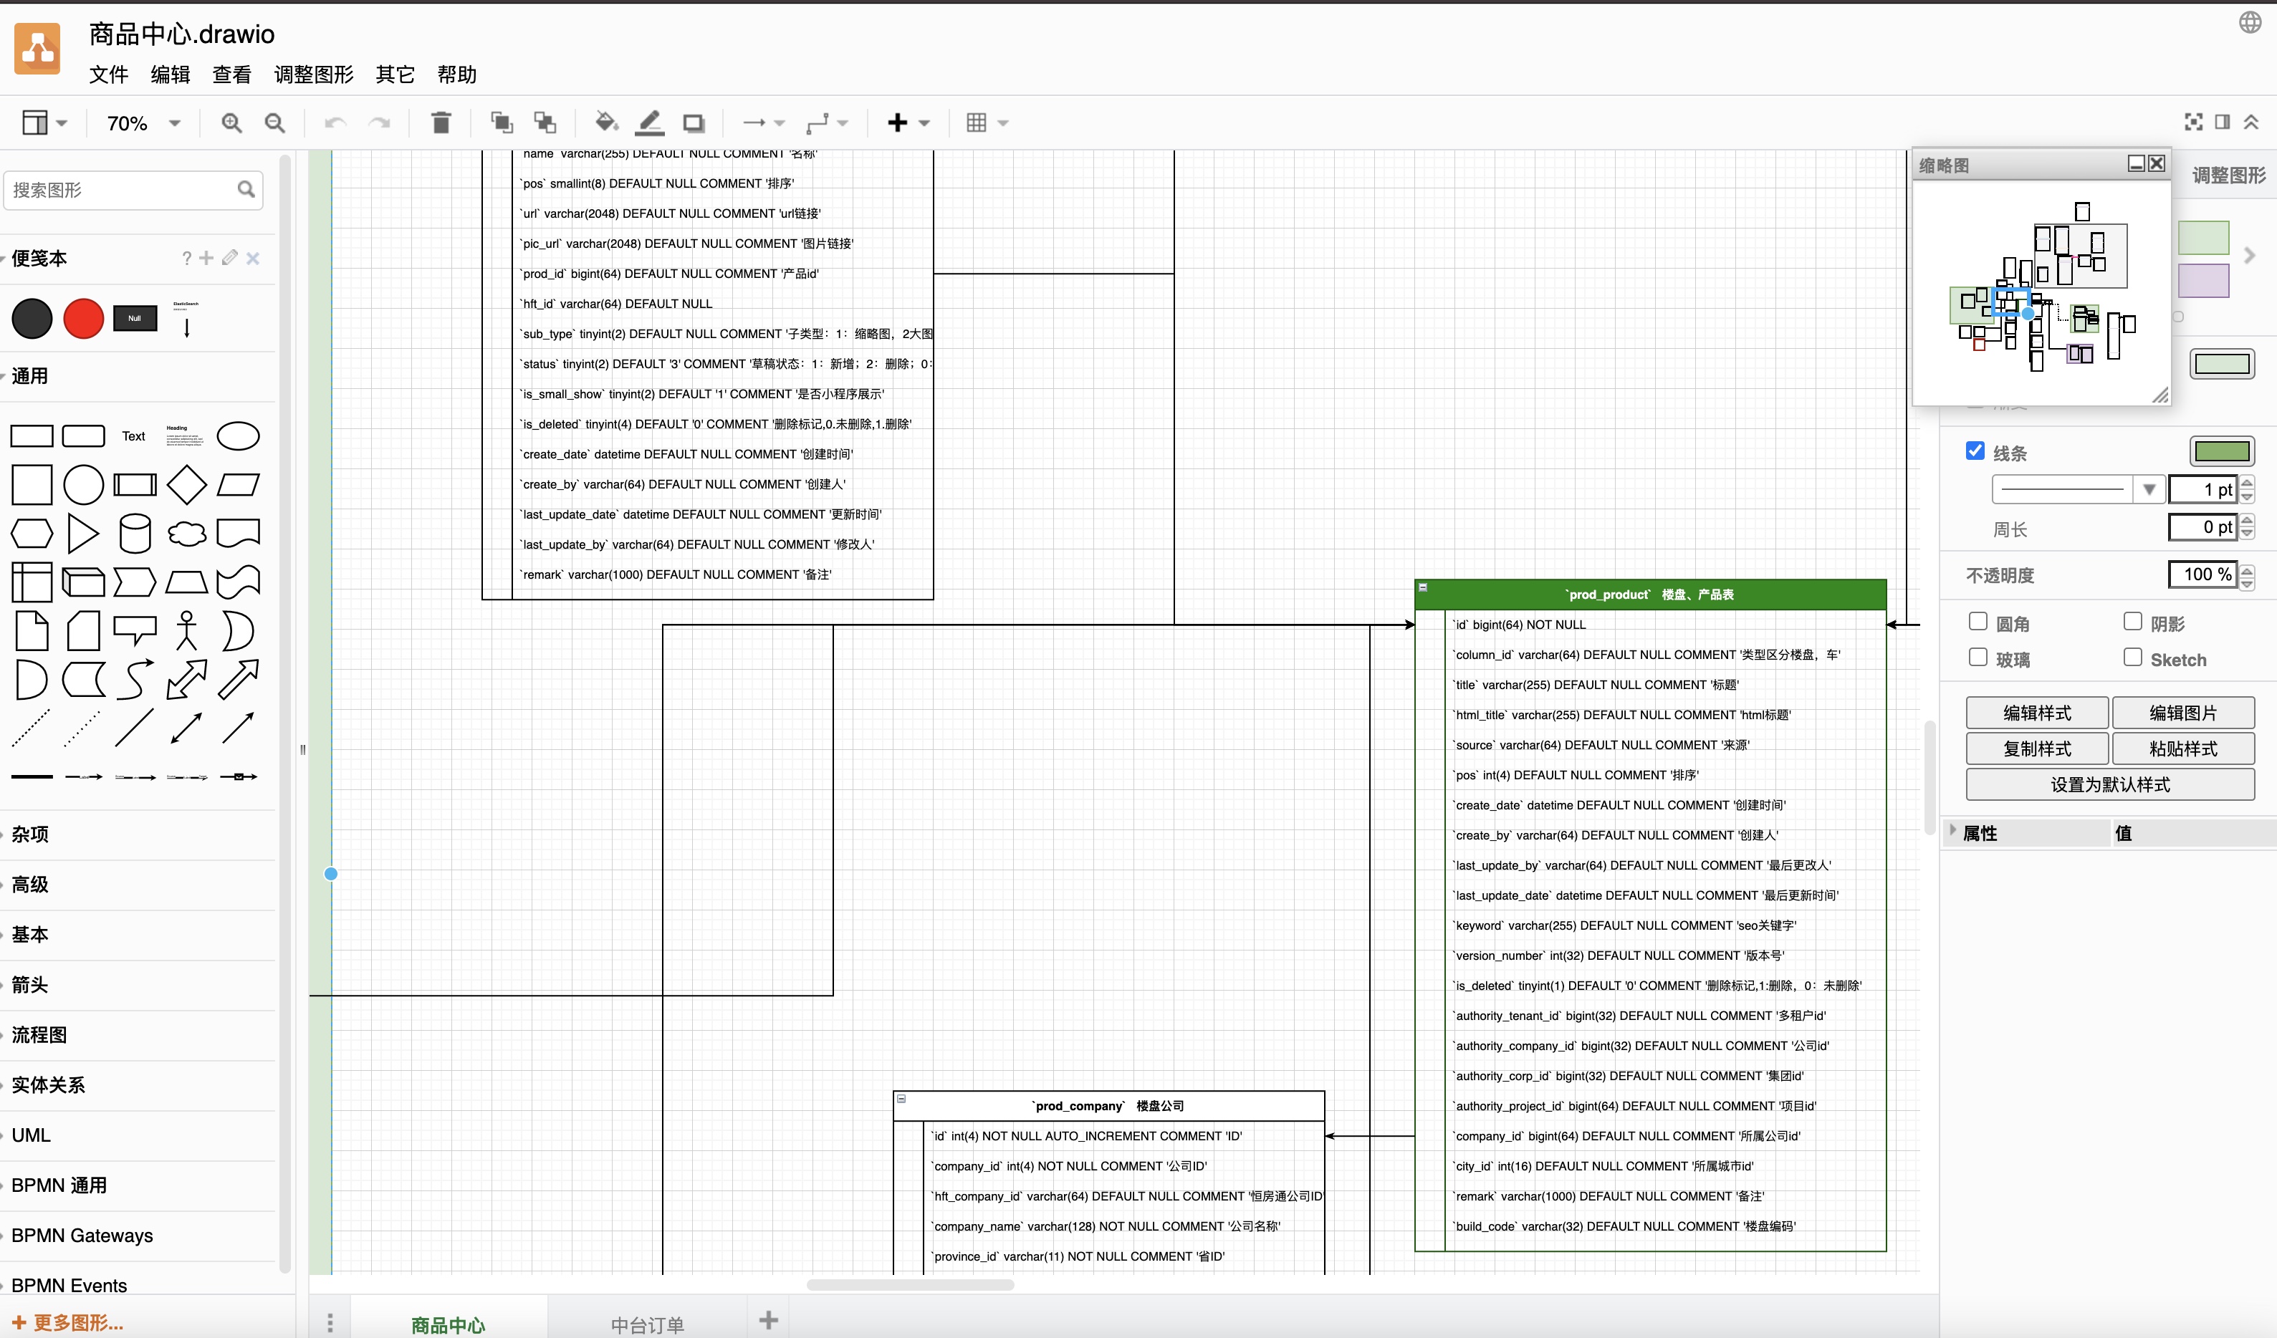Open the 70% zoom level dropdown
Image resolution: width=2277 pixels, height=1338 pixels.
[143, 123]
